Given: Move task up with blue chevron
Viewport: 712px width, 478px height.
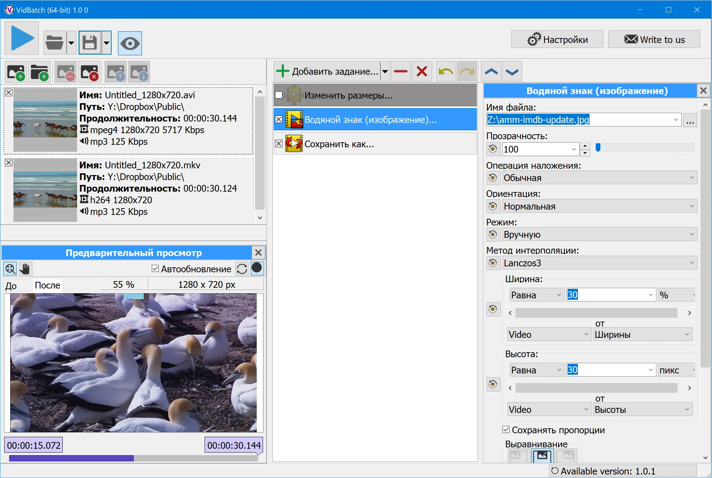Looking at the screenshot, I should 491,72.
